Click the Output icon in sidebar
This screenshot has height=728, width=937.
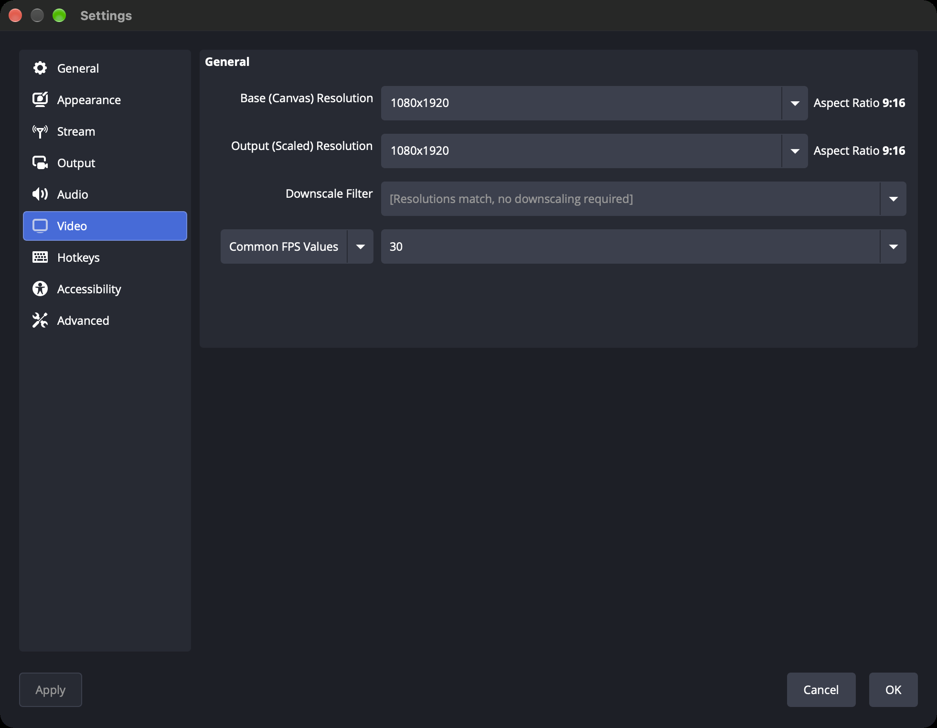40,163
